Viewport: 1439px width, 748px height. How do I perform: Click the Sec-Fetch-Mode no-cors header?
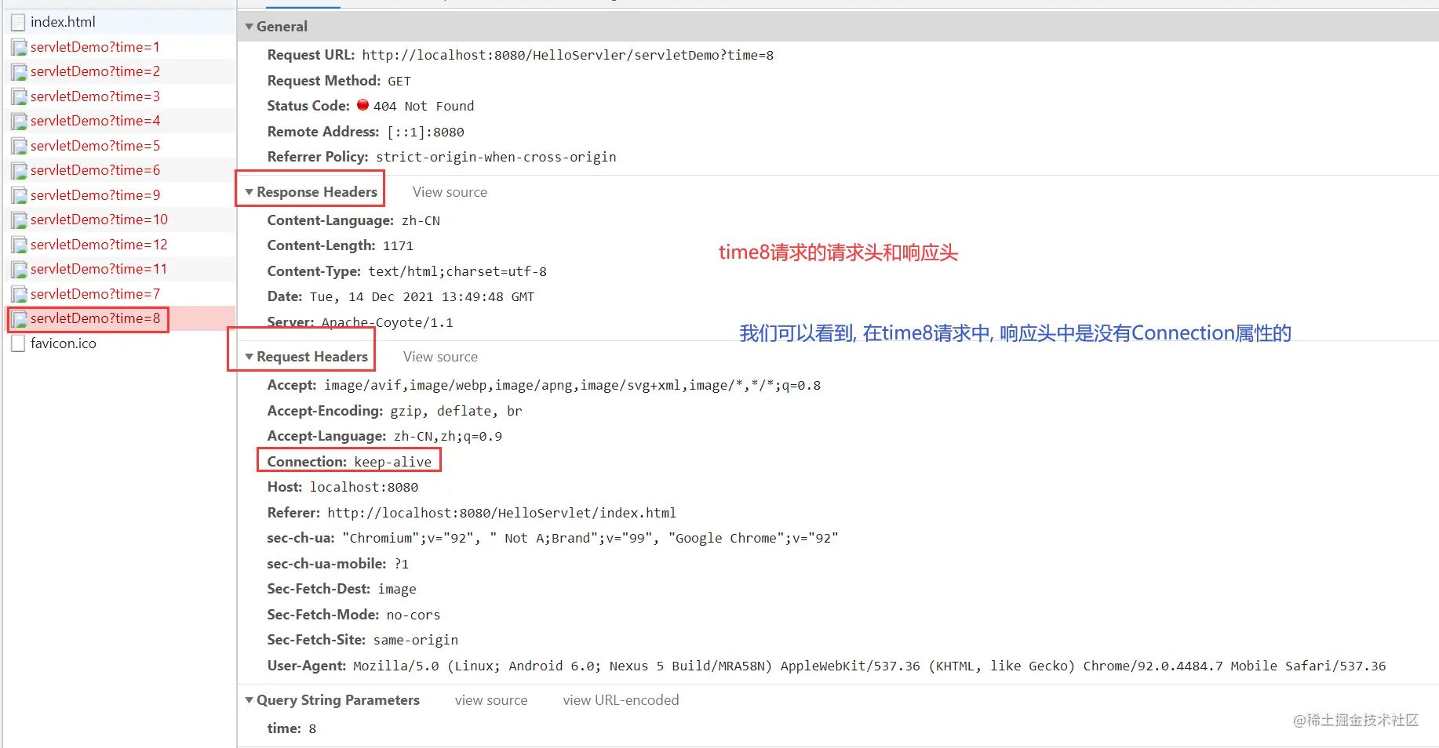coord(353,615)
